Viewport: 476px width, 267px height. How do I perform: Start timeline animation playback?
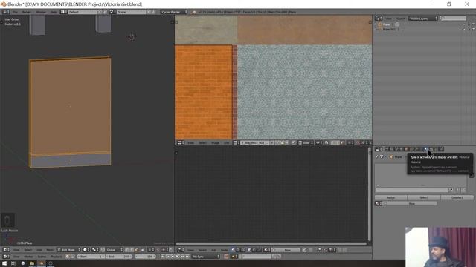point(177,257)
